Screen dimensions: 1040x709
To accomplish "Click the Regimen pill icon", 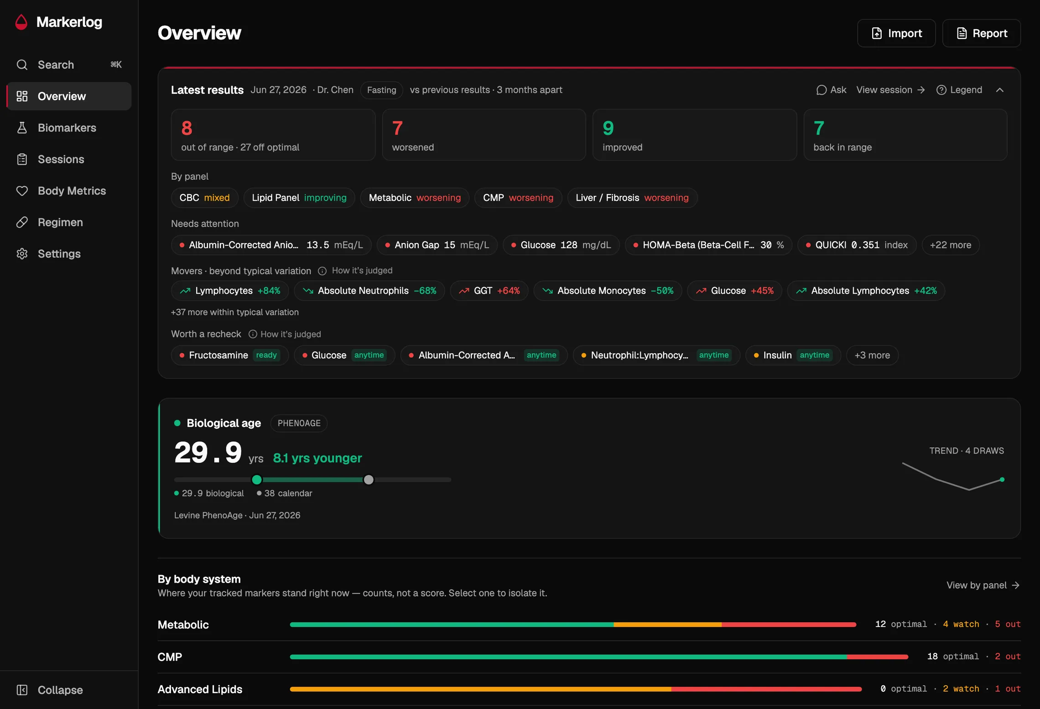I will (22, 222).
